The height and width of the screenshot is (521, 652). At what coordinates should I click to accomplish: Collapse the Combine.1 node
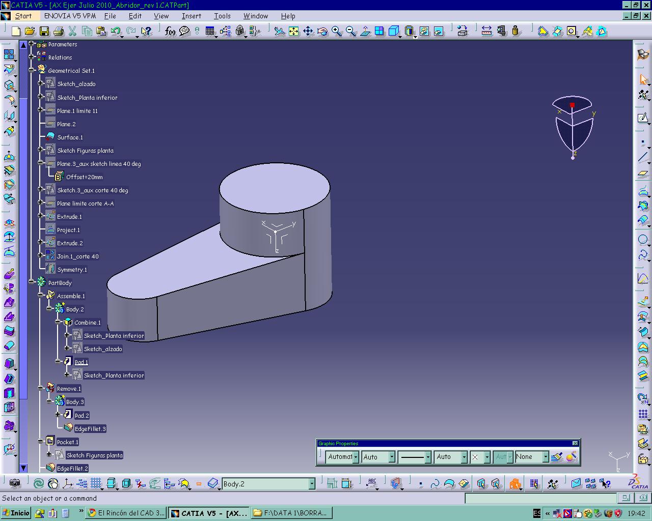[59, 322]
